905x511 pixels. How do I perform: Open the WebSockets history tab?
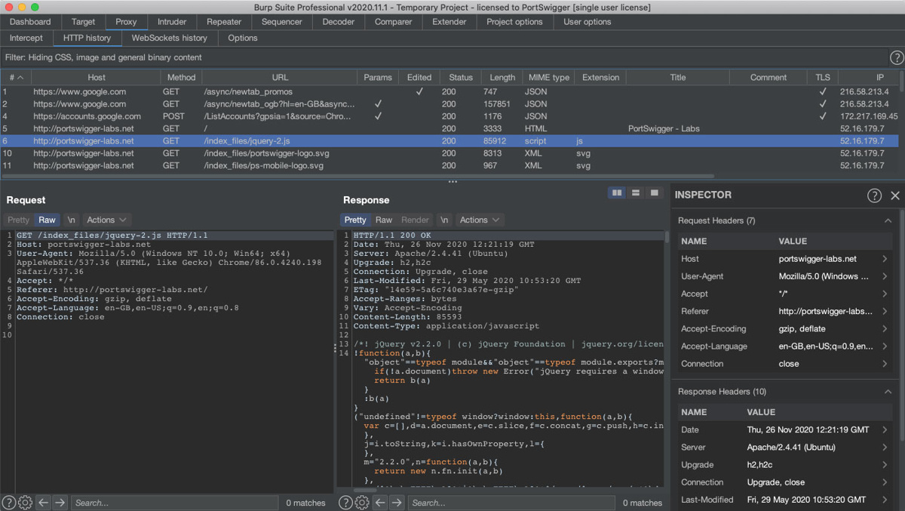pos(169,38)
